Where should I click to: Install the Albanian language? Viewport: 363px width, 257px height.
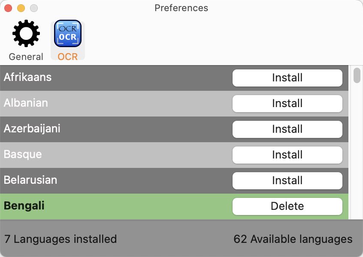[x=287, y=104]
